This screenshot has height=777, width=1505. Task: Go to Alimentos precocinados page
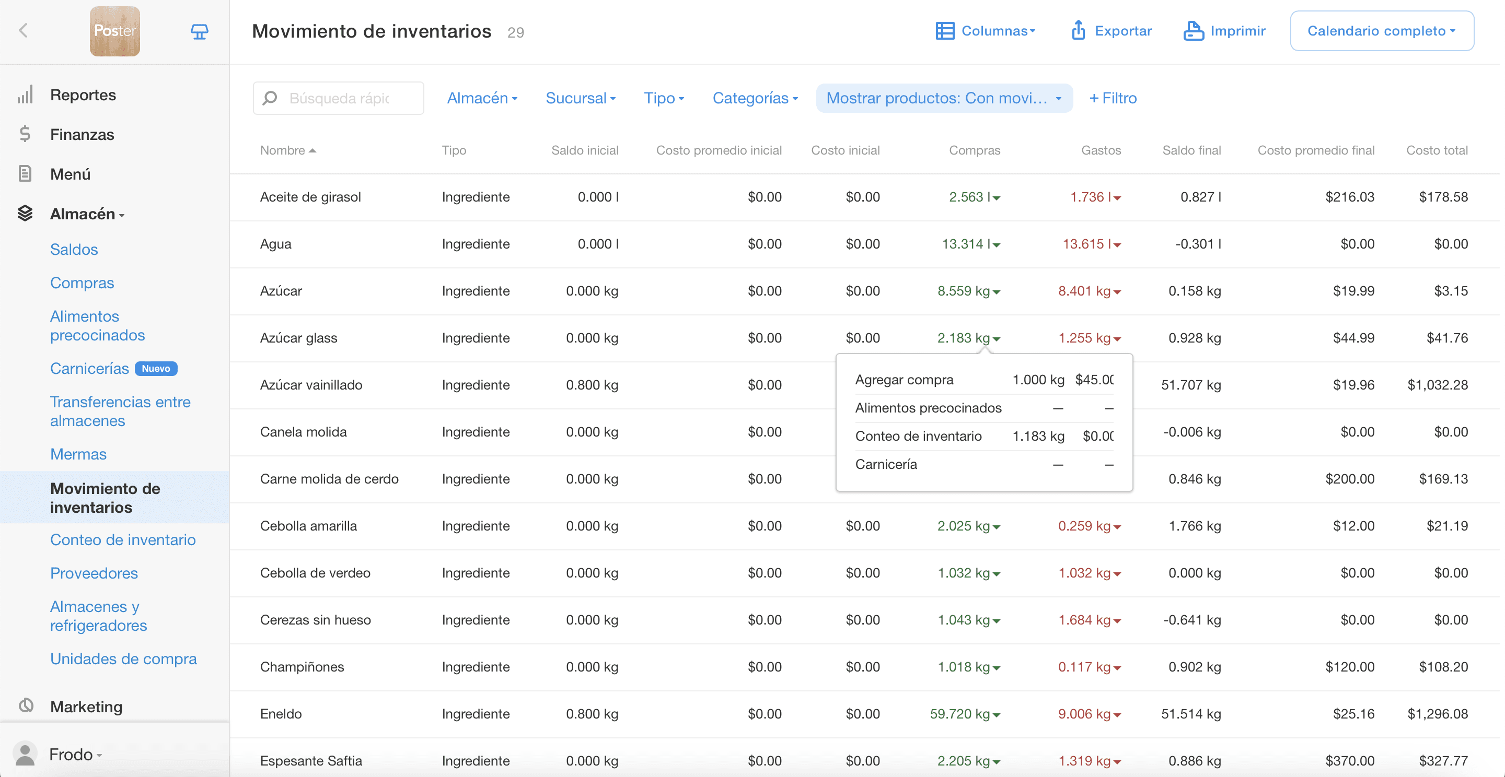pyautogui.click(x=97, y=326)
